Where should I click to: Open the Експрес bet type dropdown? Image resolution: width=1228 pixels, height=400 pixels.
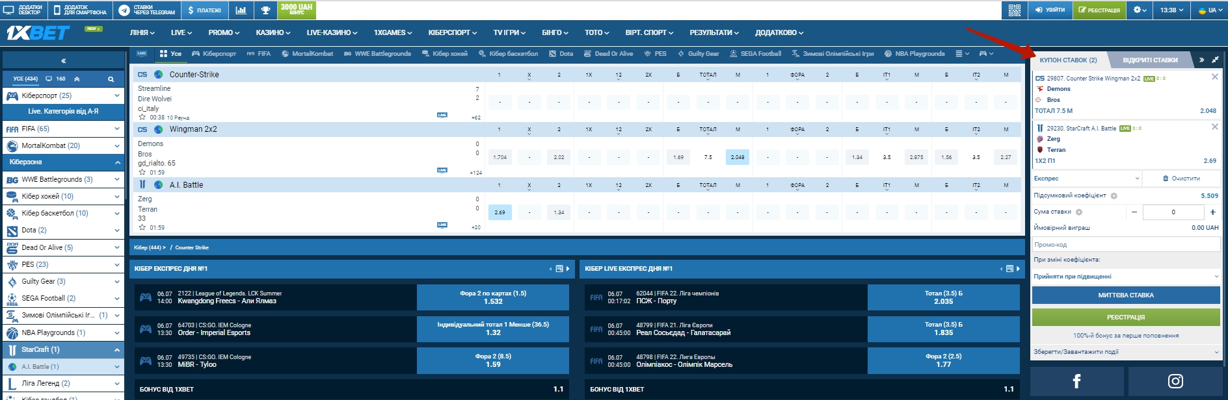(1086, 178)
